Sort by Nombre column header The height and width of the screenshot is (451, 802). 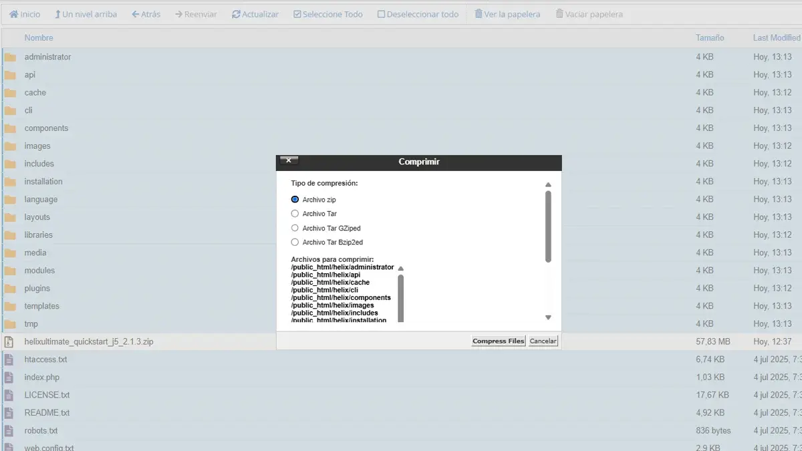coord(39,38)
